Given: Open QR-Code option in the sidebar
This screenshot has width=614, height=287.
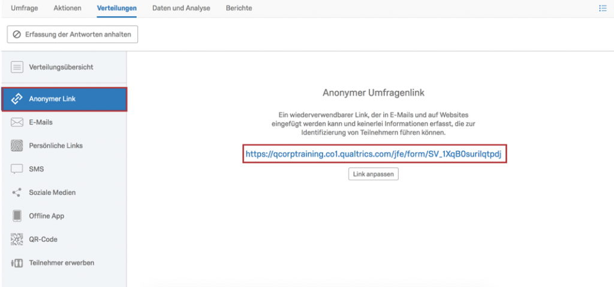Looking at the screenshot, I should (x=64, y=239).
